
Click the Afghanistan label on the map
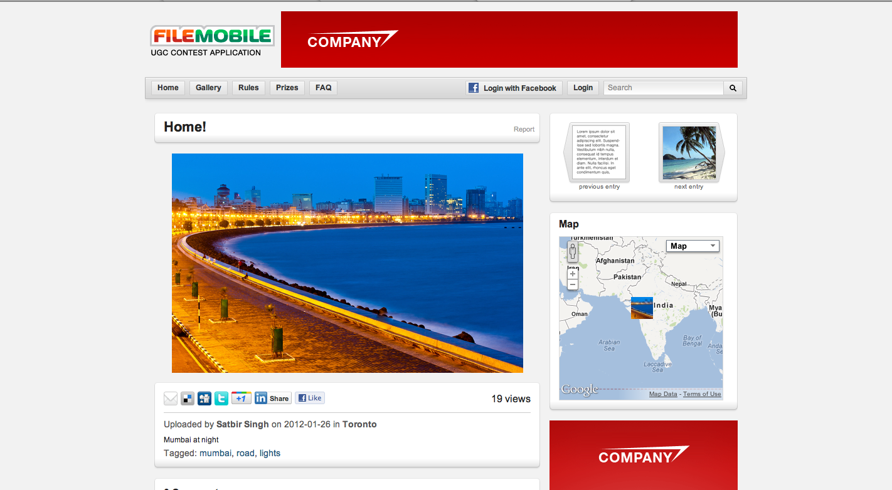615,261
